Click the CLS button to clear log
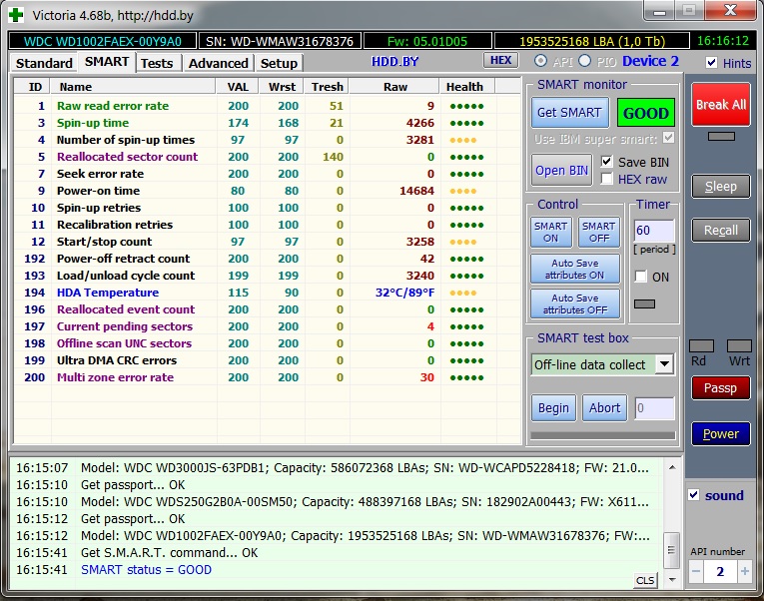 (x=645, y=580)
